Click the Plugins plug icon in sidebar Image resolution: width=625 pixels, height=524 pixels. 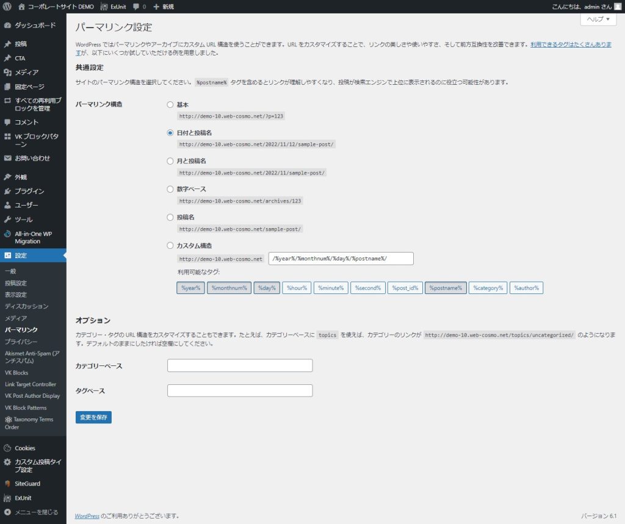pos(7,191)
